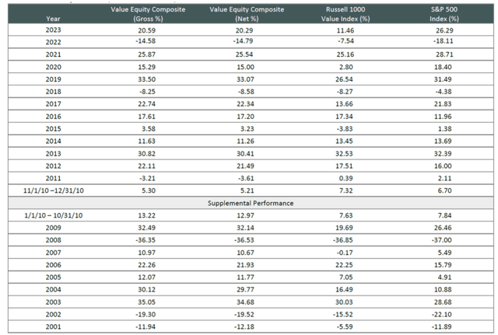Select gross value 33.50 in the 2019 row
498x335 pixels.
coord(147,79)
